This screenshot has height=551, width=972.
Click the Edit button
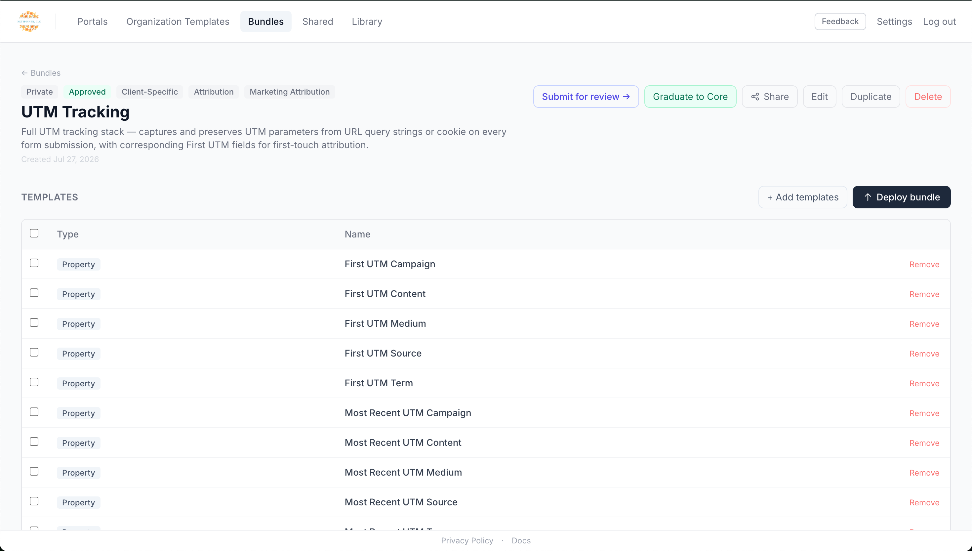(x=820, y=97)
